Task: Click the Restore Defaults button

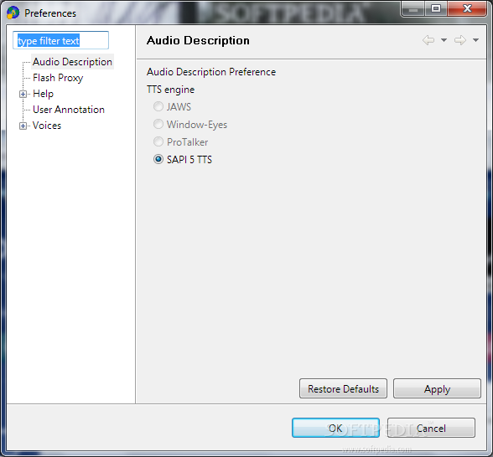Action: click(343, 388)
